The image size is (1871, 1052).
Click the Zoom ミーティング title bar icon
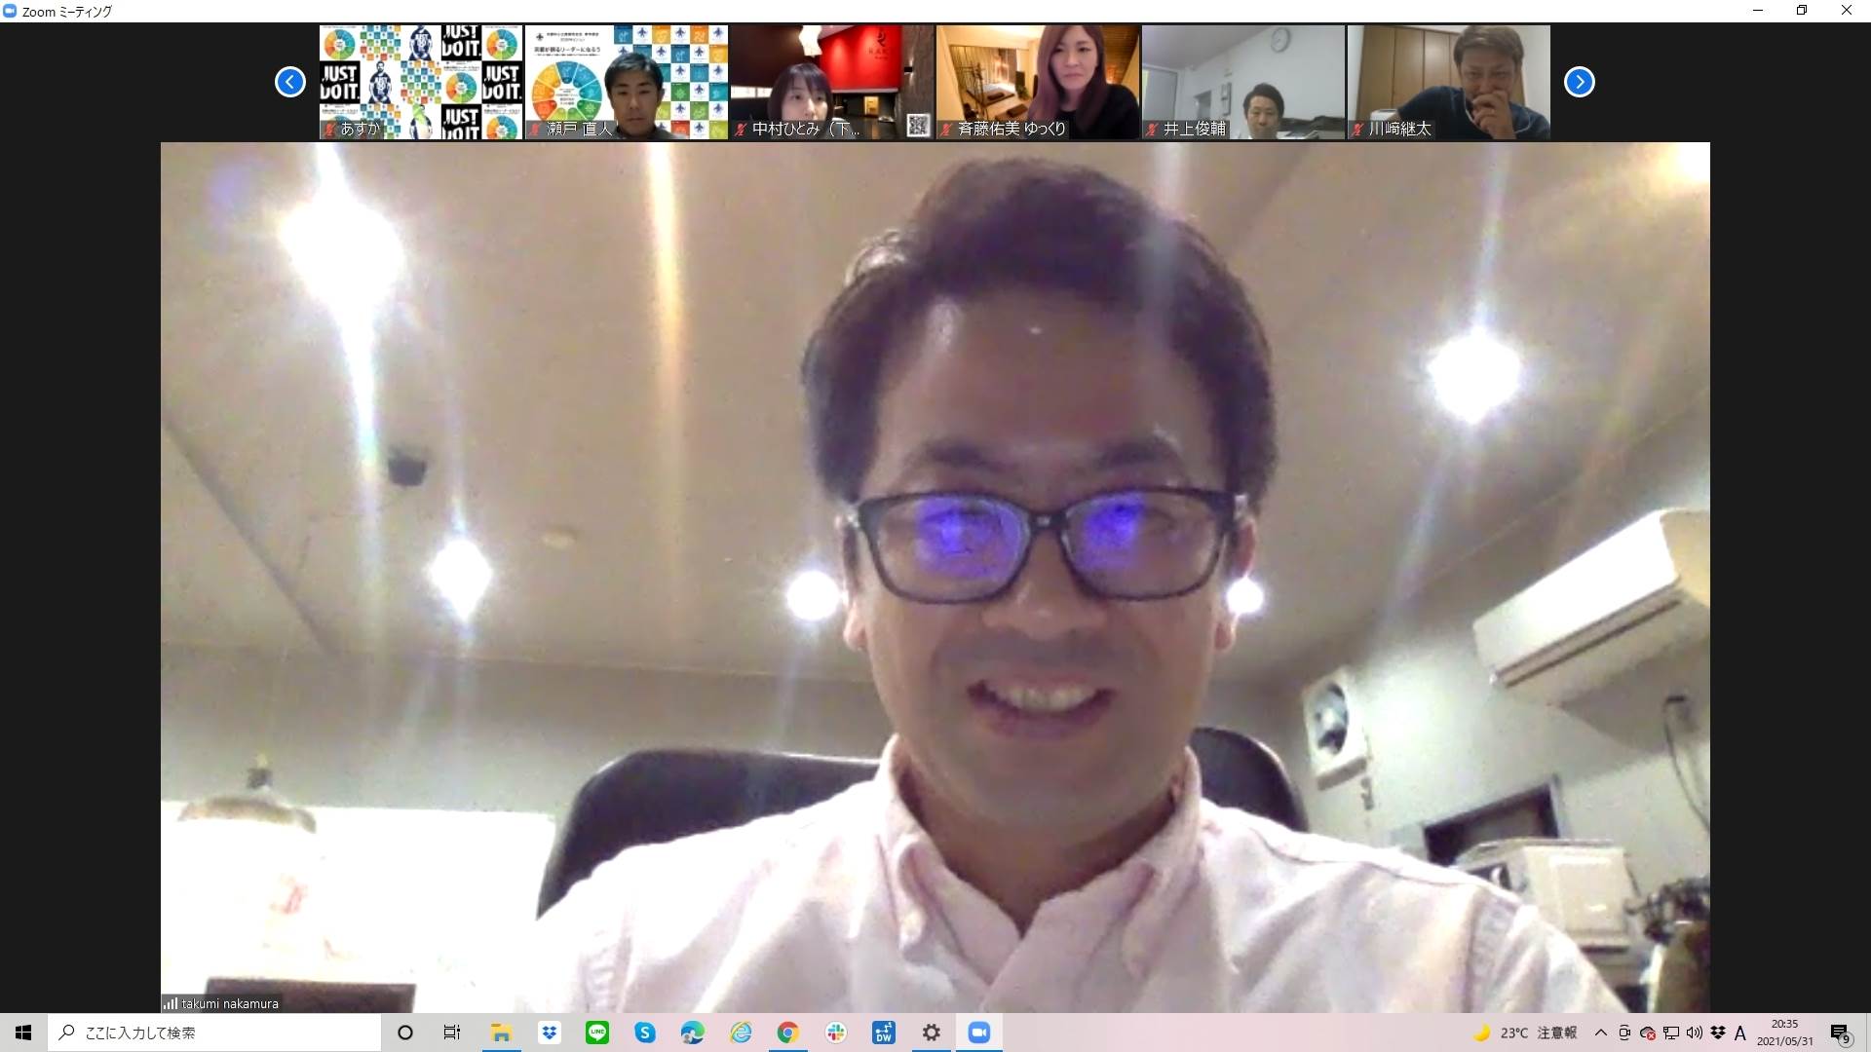pos(10,11)
